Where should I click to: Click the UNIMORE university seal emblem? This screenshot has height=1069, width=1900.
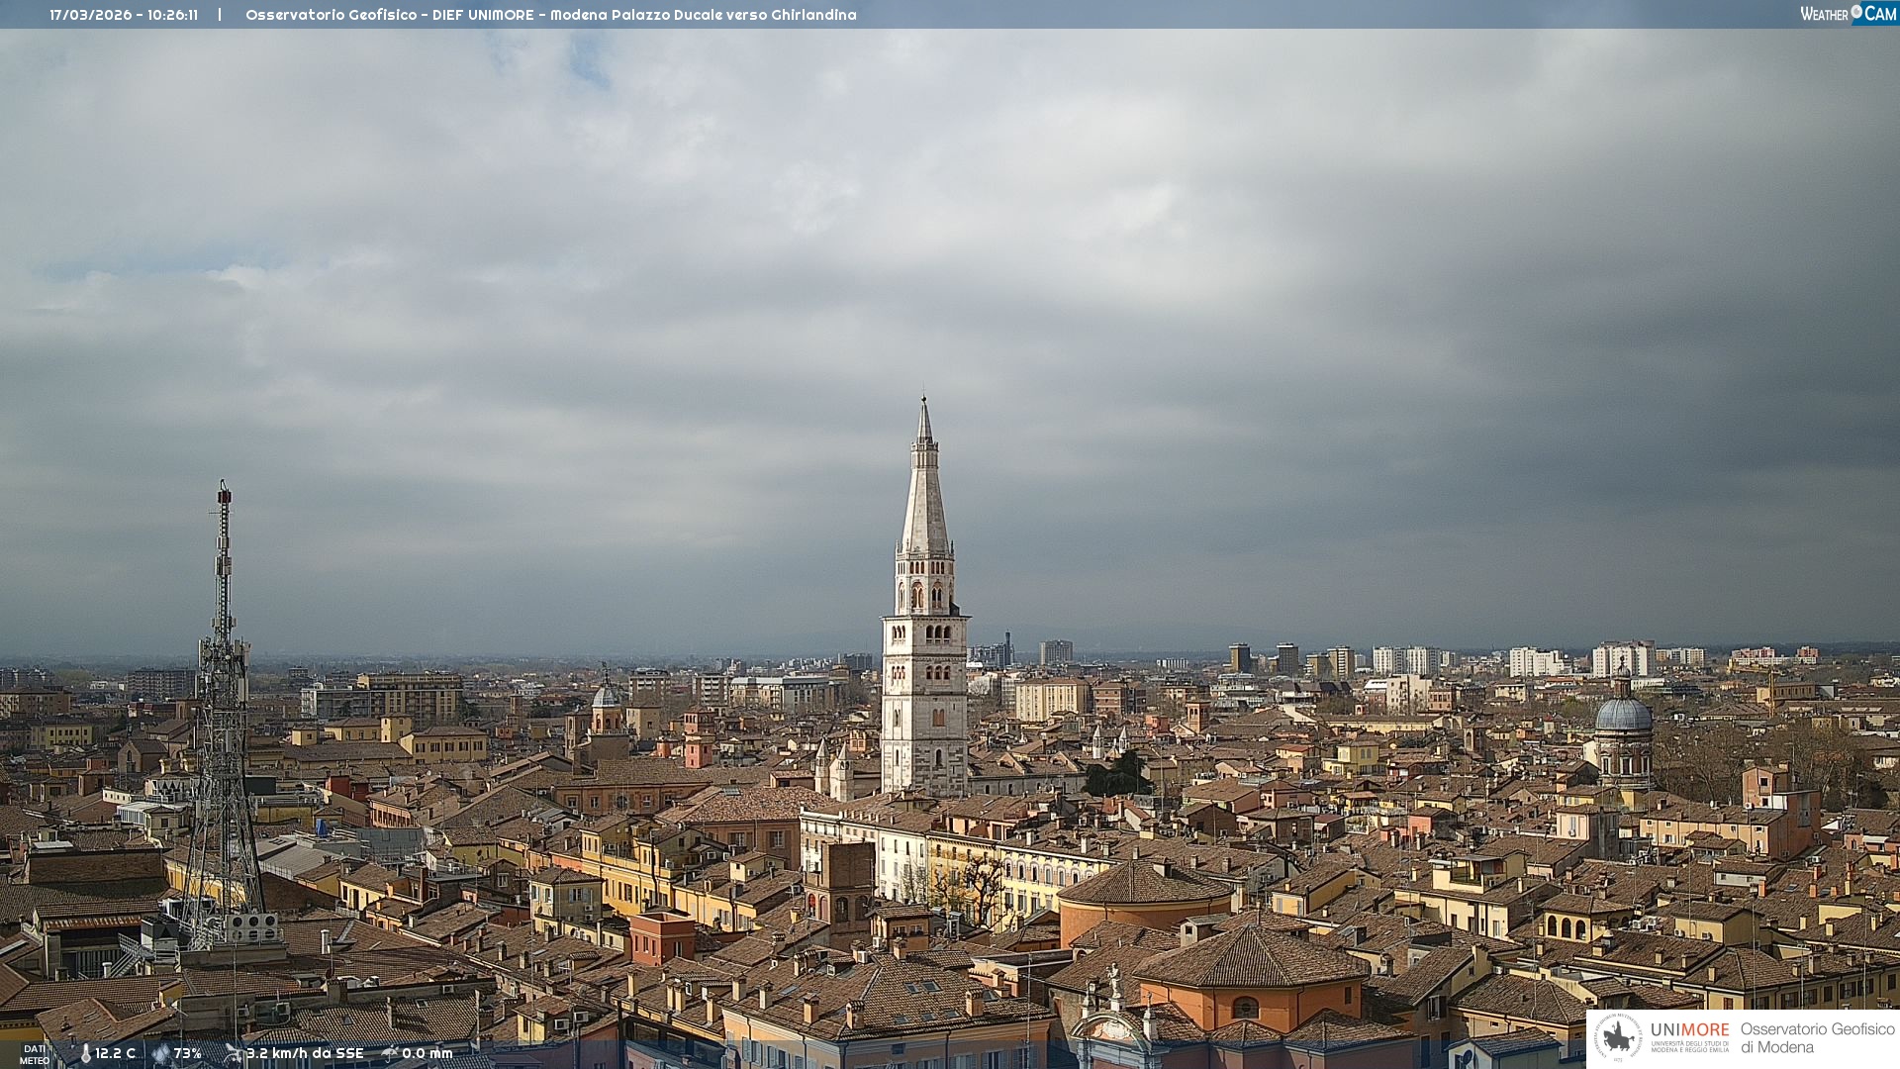point(1618,1038)
